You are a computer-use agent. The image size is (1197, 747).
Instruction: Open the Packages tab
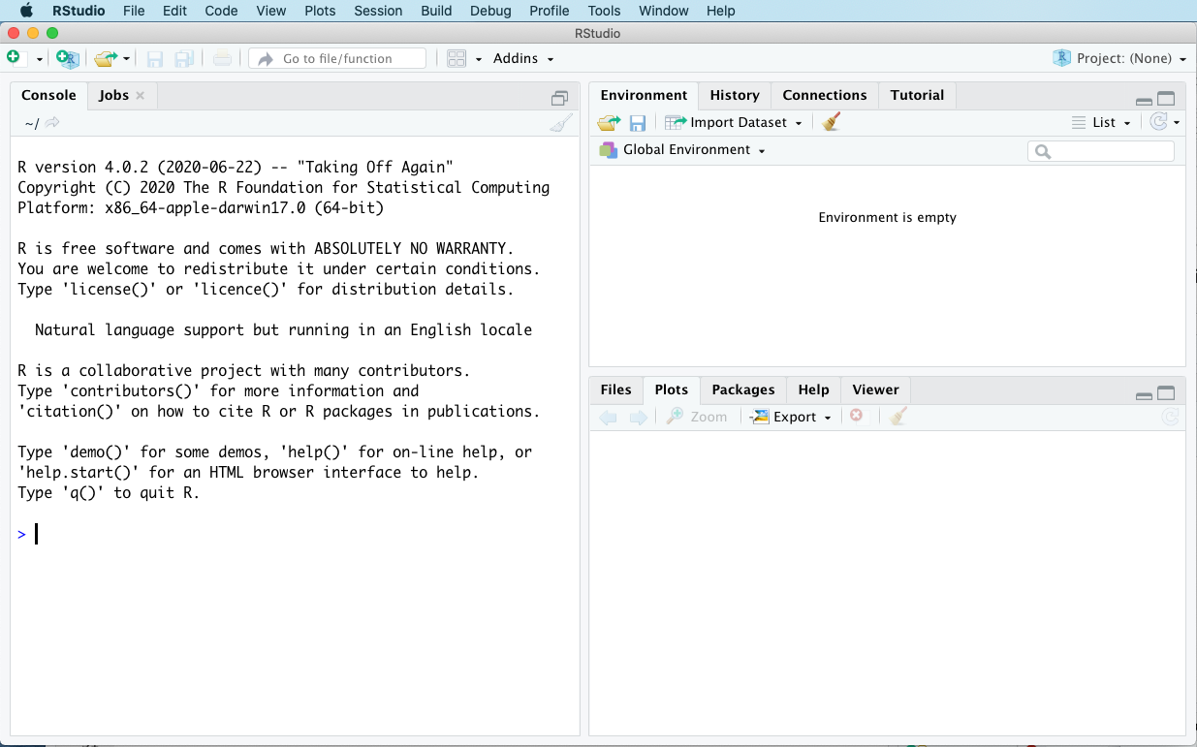coord(742,389)
